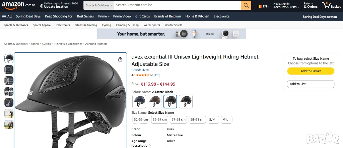Open the Brand: Uvex link
The height and width of the screenshot is (148, 343).
(x=140, y=70)
